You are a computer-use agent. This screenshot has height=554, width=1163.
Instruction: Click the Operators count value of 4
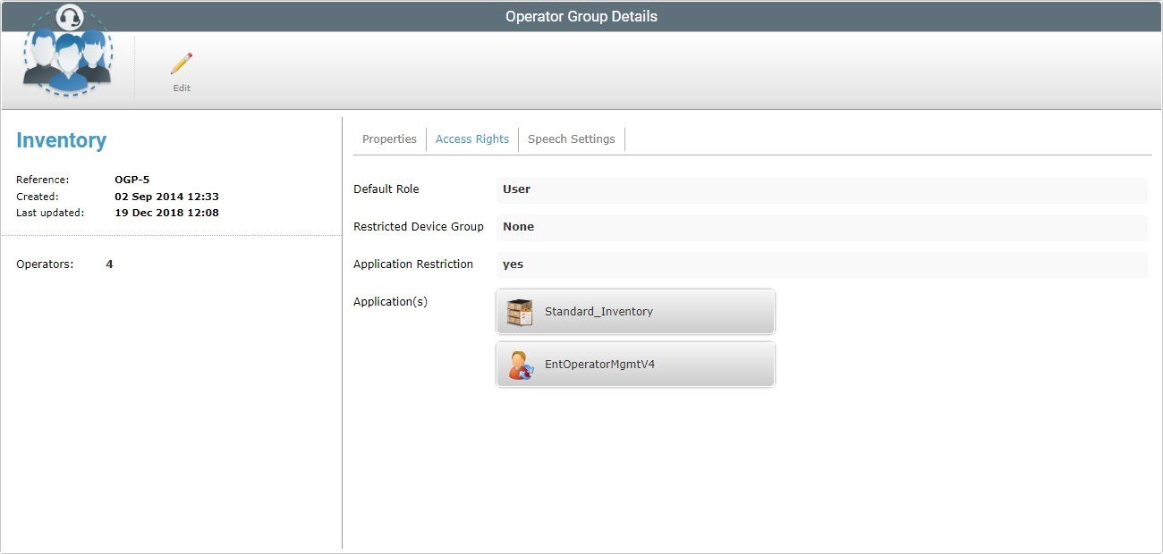coord(109,264)
